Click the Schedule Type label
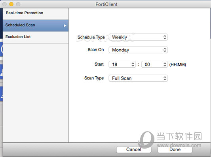 coord(91,37)
